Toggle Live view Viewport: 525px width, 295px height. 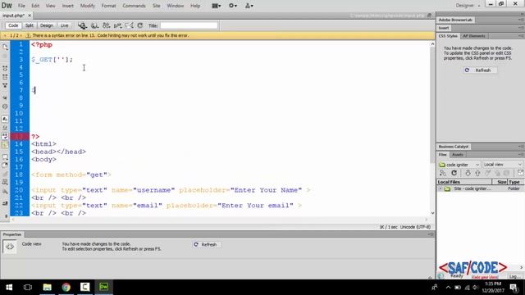pyautogui.click(x=64, y=25)
